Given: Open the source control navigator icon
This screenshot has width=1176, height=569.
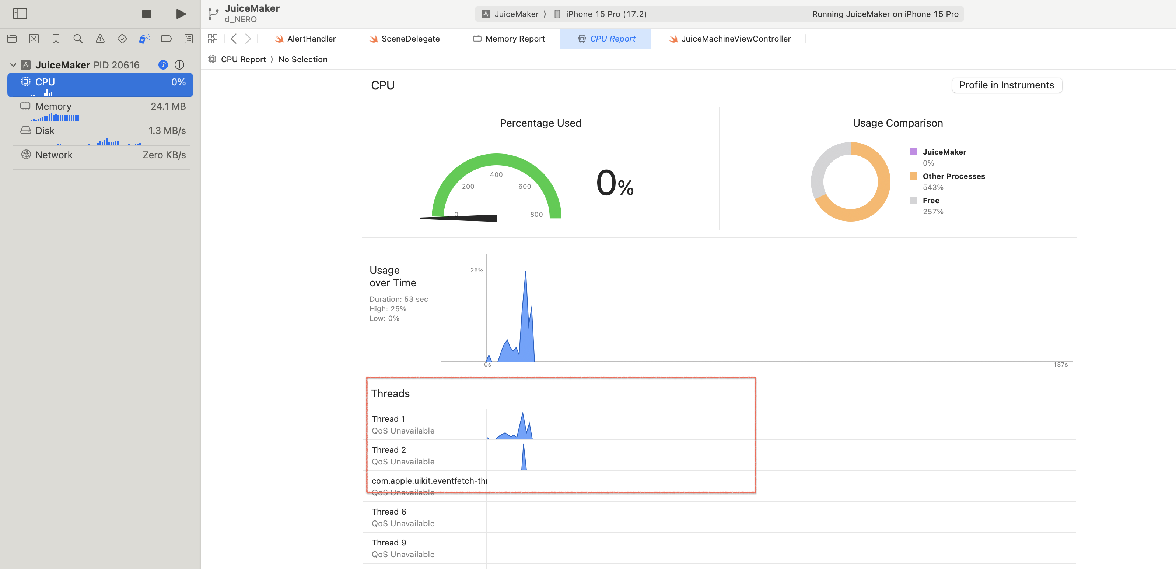Looking at the screenshot, I should 34,39.
